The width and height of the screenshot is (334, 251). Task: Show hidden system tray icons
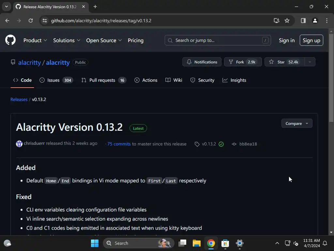pos(277,243)
